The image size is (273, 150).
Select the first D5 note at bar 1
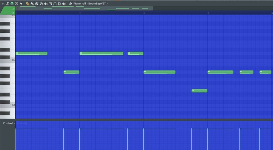click(x=32, y=53)
